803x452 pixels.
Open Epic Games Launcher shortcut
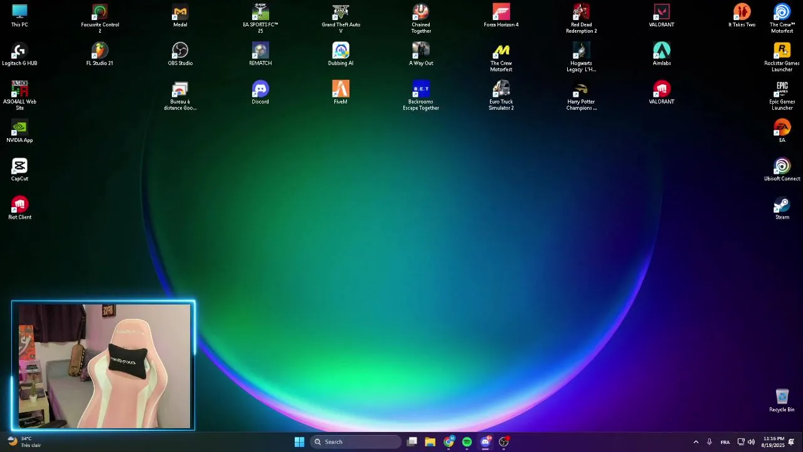pyautogui.click(x=782, y=95)
